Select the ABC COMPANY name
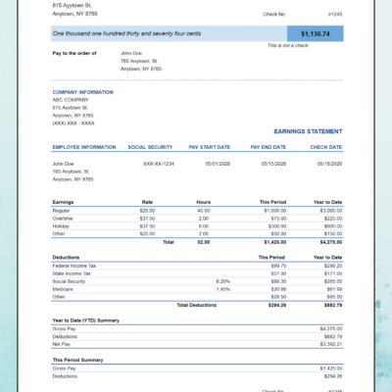The image size is (392, 392). tap(71, 100)
